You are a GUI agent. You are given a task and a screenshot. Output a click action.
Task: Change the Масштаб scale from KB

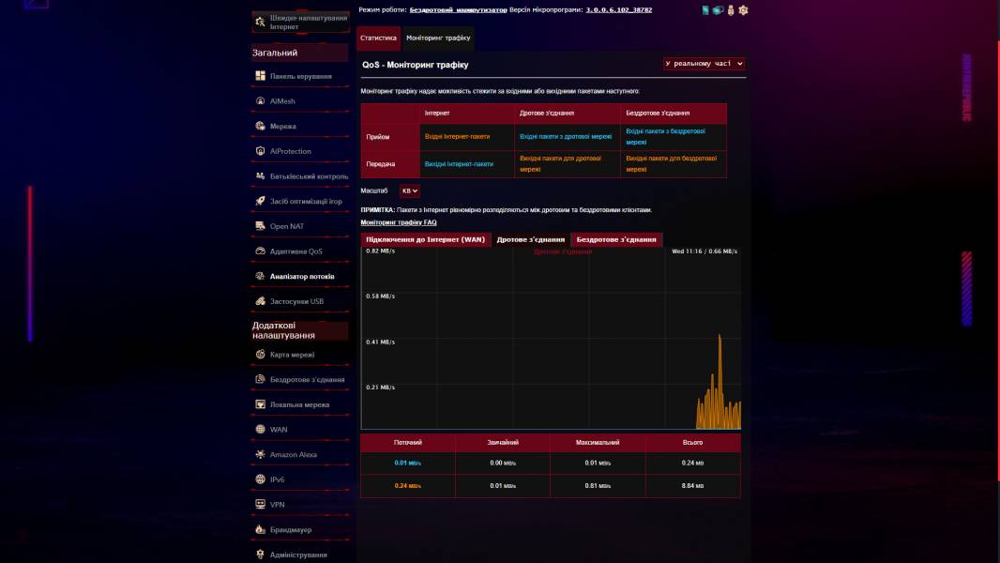click(x=407, y=190)
